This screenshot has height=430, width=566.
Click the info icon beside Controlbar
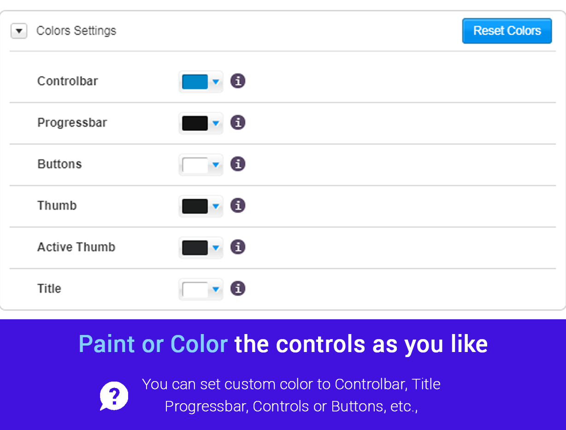[237, 81]
